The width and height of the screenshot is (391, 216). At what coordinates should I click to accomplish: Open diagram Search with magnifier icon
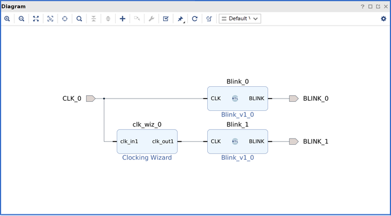pos(79,18)
